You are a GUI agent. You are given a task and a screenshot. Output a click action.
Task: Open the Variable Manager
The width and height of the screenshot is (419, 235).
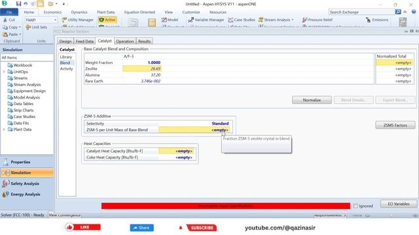206,20
